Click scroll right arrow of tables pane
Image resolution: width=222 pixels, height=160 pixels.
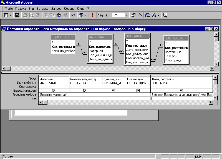(212, 69)
